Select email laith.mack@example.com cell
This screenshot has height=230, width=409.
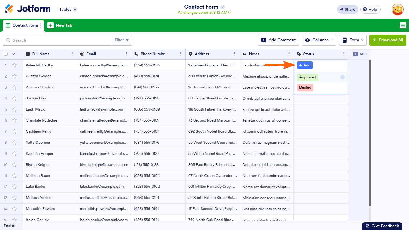pyautogui.click(x=104, y=110)
